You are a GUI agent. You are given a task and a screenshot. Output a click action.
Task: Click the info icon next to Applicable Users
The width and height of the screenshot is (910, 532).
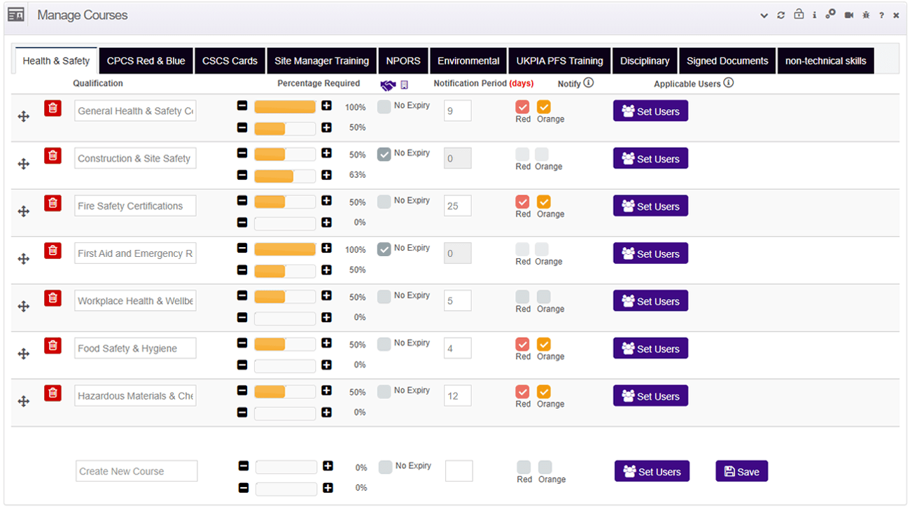pos(729,83)
